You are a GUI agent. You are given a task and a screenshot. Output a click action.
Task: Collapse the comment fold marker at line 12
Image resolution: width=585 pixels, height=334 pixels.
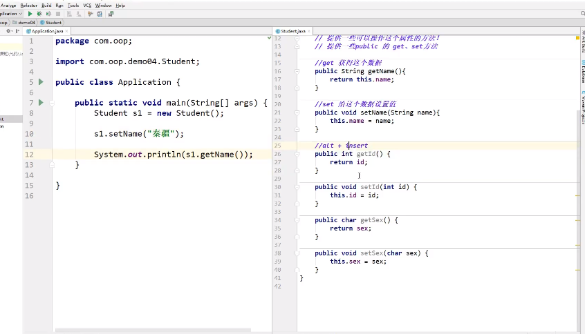point(297,38)
